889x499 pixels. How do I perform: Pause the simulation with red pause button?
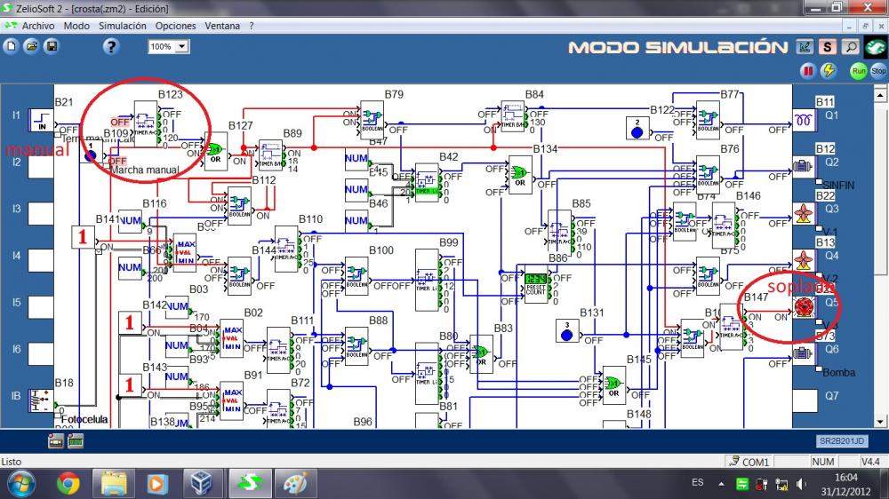click(x=807, y=71)
